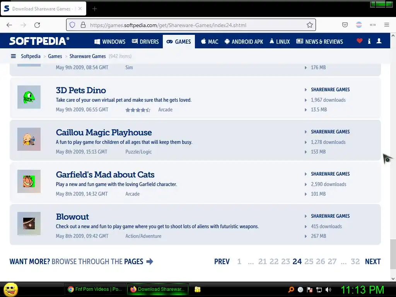Open the Blowout title link
The width and height of the screenshot is (396, 297).
(x=72, y=217)
